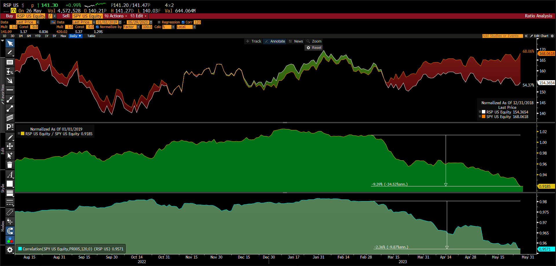Click the RSP US Equity buy field
The height and width of the screenshot is (266, 556).
pos(31,16)
